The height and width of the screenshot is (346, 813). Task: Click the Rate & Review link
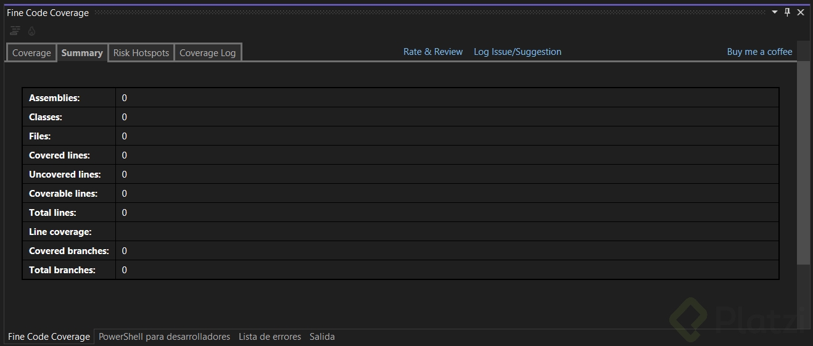pos(433,52)
